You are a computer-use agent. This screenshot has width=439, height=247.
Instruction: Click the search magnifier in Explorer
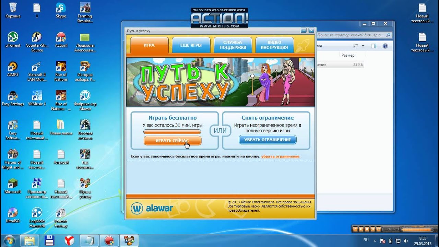click(388, 35)
